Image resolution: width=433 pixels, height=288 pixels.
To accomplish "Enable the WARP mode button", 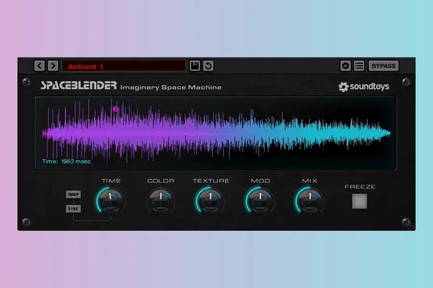I will coord(74,194).
